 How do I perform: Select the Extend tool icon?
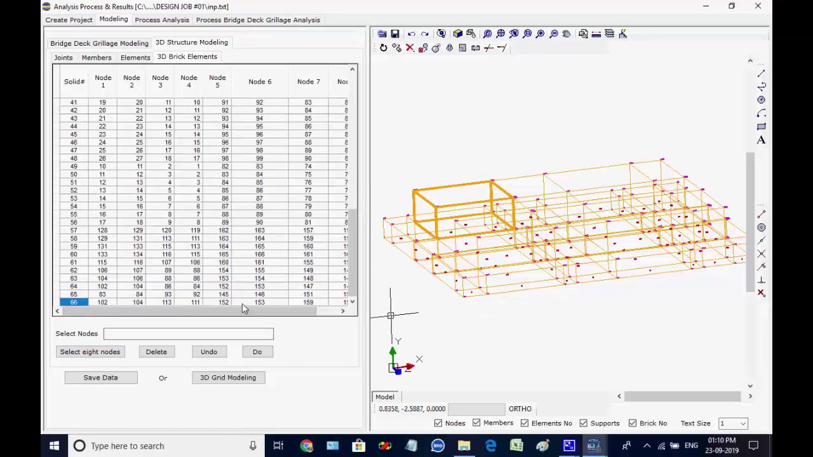pos(502,48)
